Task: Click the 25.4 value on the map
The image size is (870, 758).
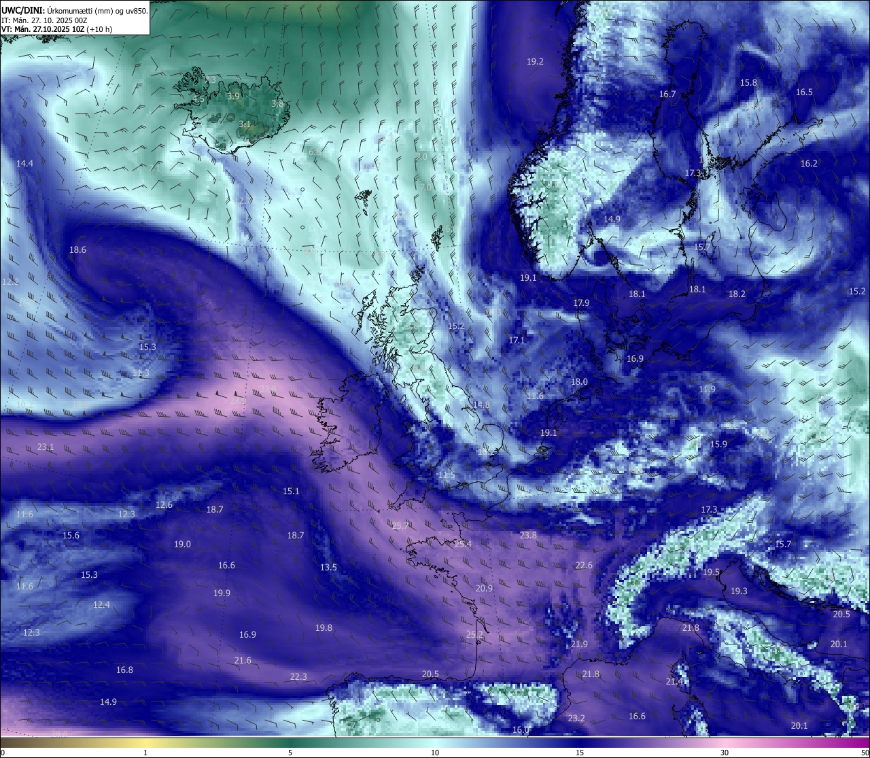Action: click(x=463, y=544)
